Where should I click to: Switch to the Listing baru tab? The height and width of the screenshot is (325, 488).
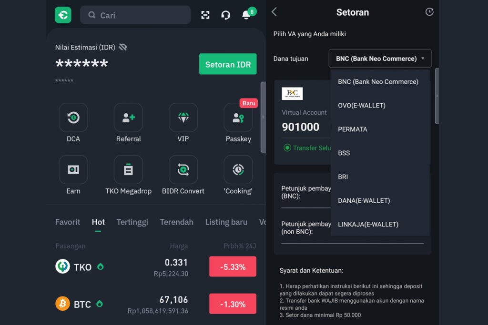pyautogui.click(x=226, y=222)
